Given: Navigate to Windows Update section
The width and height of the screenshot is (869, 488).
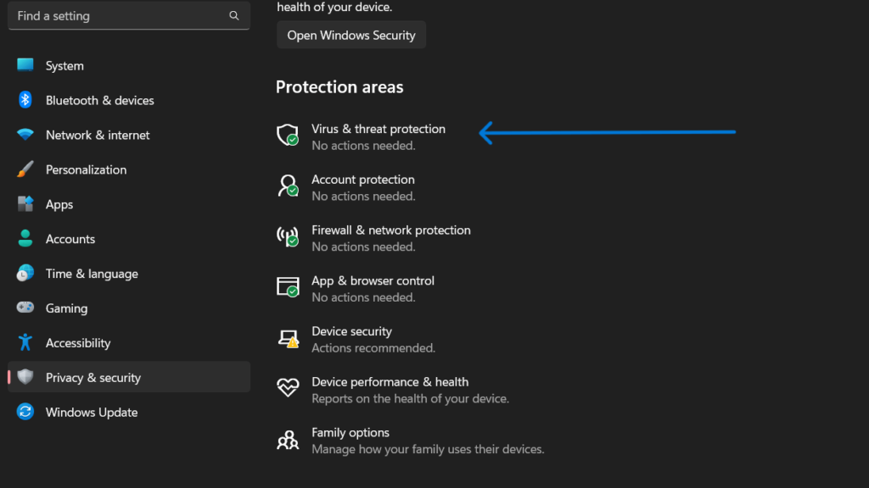Looking at the screenshot, I should coord(91,413).
